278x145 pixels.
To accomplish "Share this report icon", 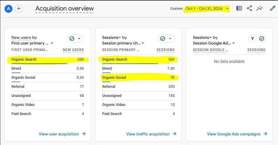I will [249, 8].
